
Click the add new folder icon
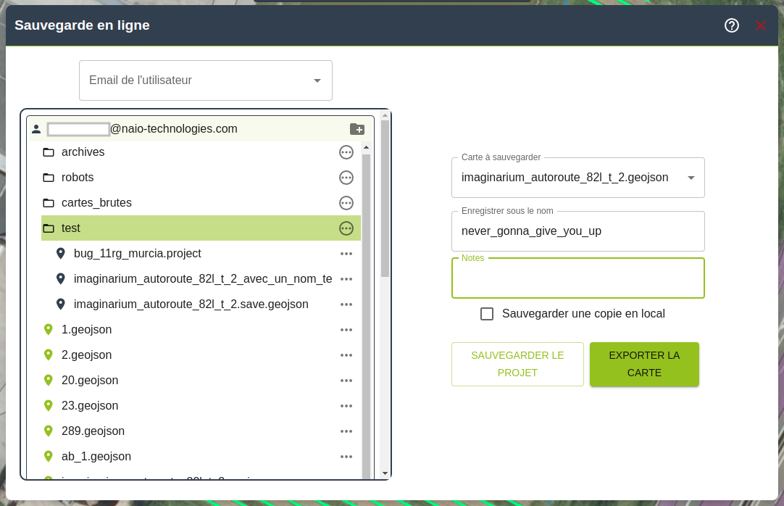(x=357, y=129)
